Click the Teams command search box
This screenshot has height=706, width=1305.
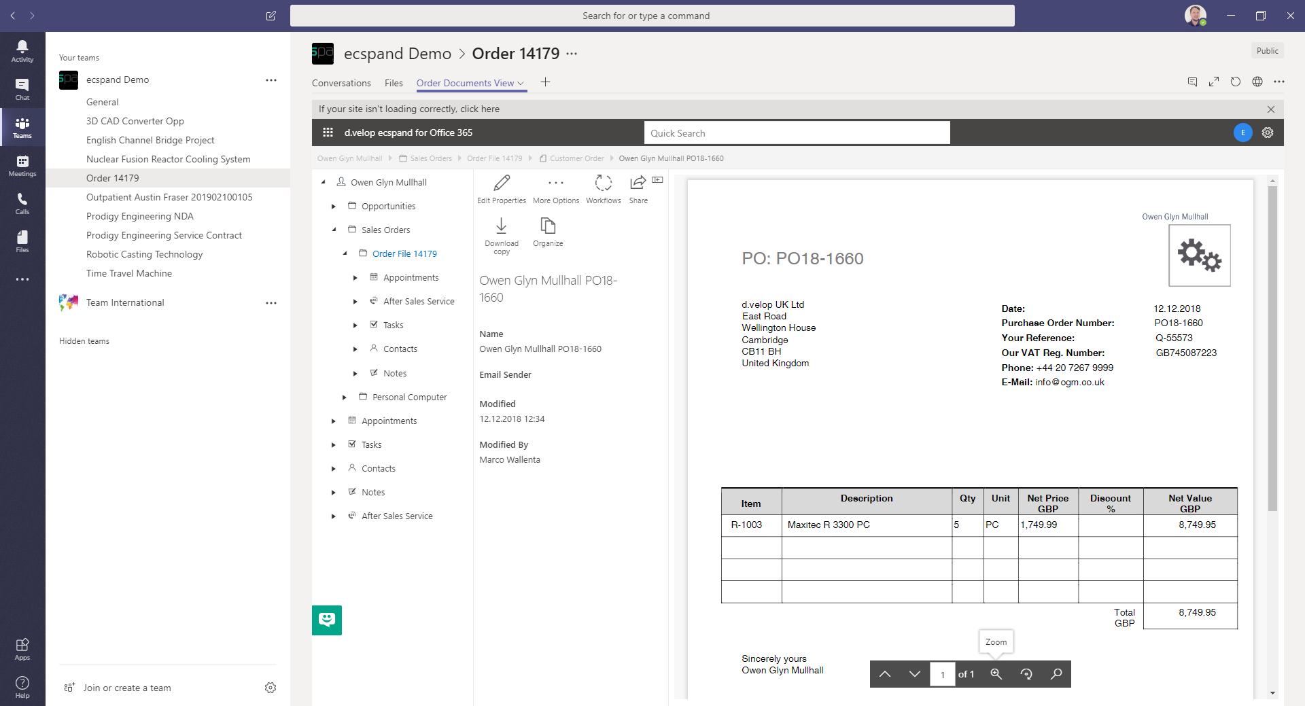652,16
